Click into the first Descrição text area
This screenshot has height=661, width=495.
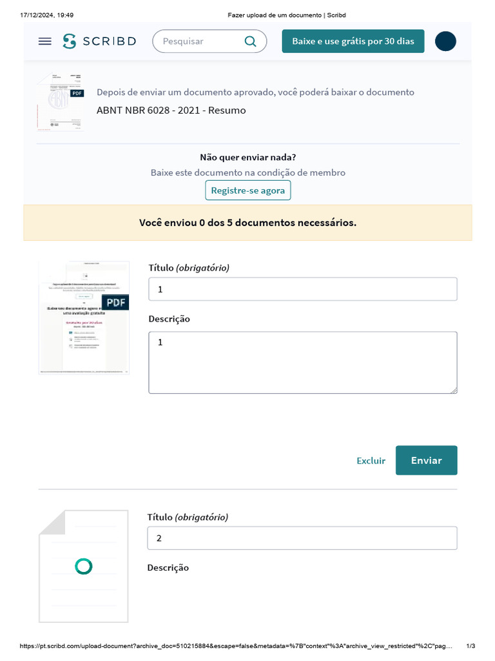click(x=302, y=362)
